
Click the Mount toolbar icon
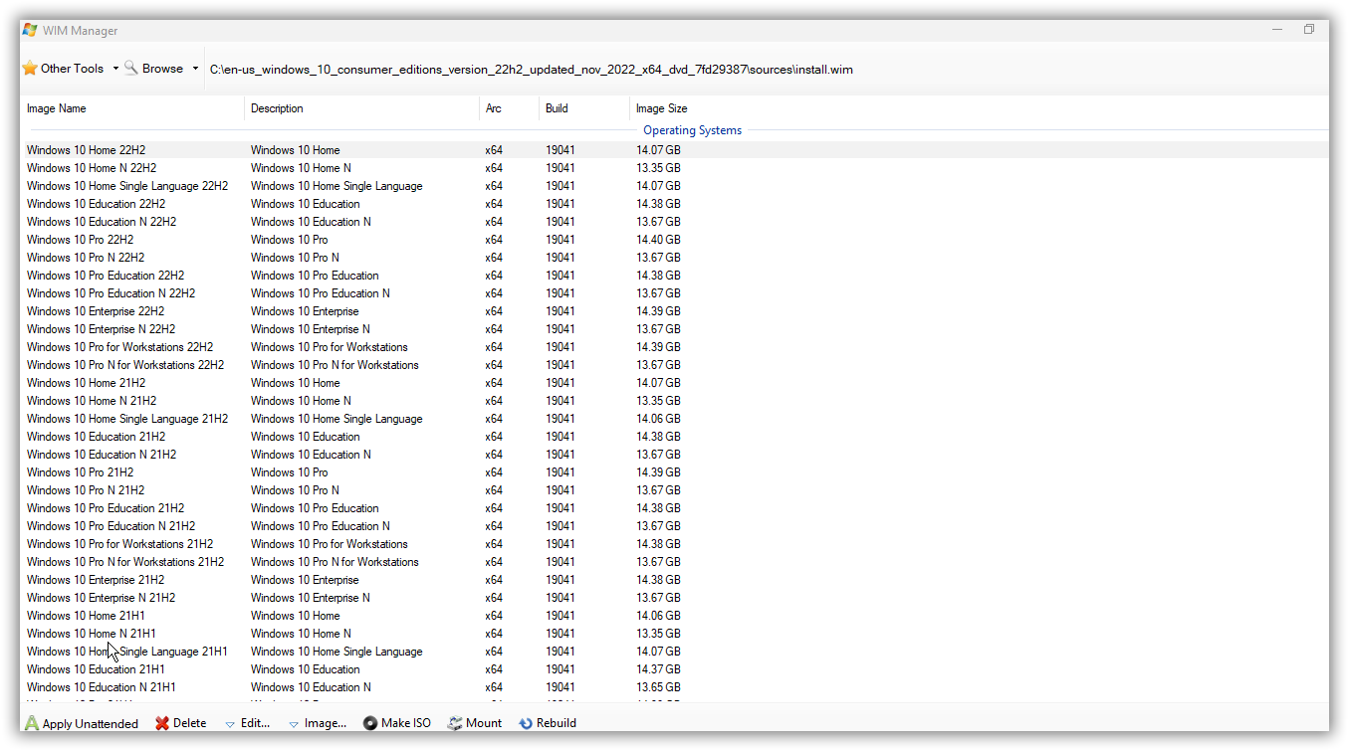coord(455,723)
